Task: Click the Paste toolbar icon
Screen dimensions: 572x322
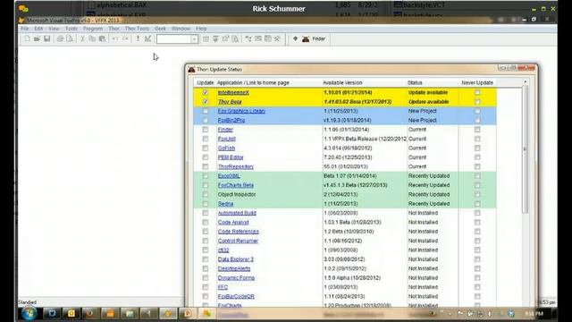Action: tap(102, 38)
